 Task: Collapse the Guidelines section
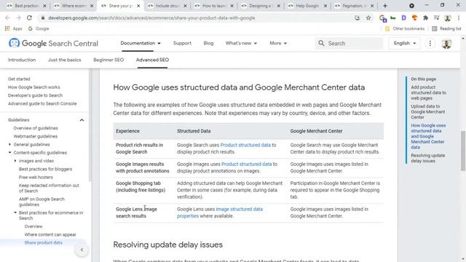tap(82, 120)
